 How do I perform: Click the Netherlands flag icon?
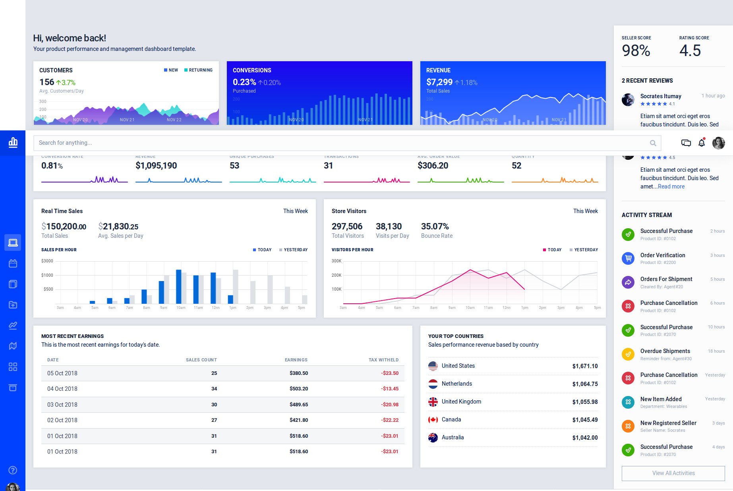click(x=433, y=384)
